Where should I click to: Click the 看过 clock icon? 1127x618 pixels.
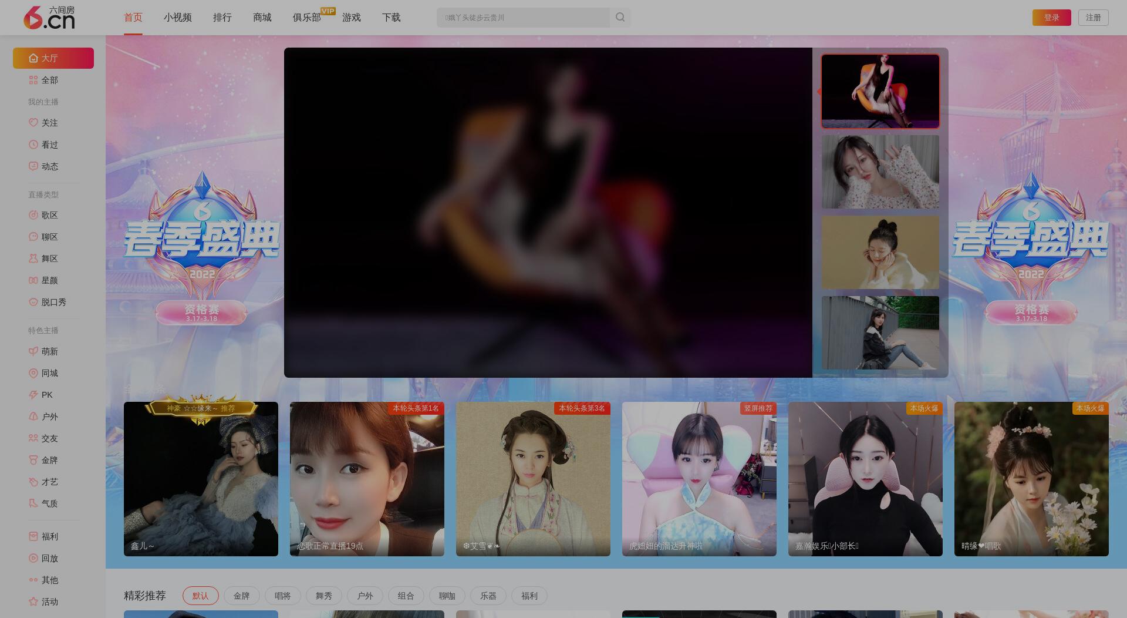click(33, 145)
